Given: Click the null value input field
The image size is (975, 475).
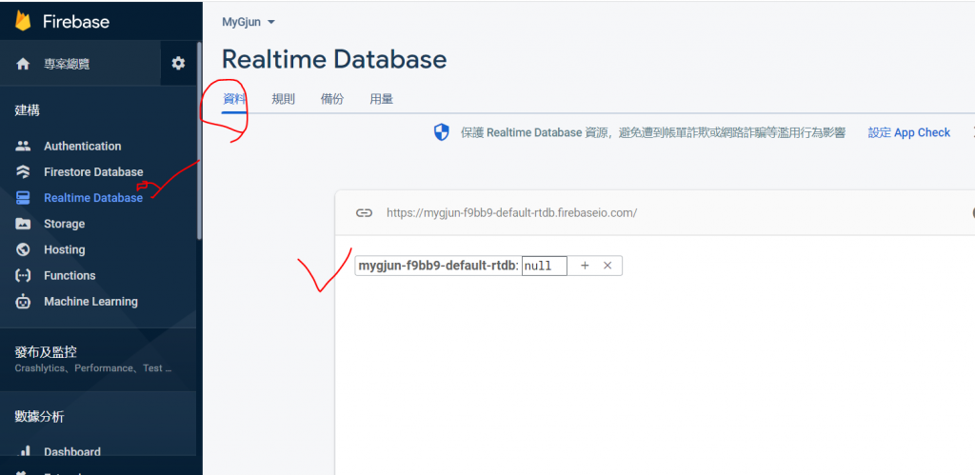Looking at the screenshot, I should point(544,266).
